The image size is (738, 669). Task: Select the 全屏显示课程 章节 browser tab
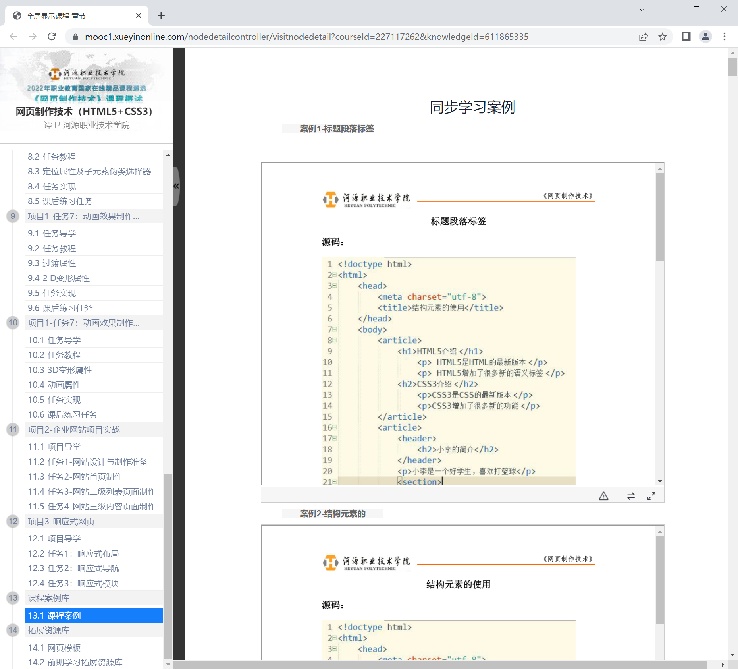[x=71, y=16]
